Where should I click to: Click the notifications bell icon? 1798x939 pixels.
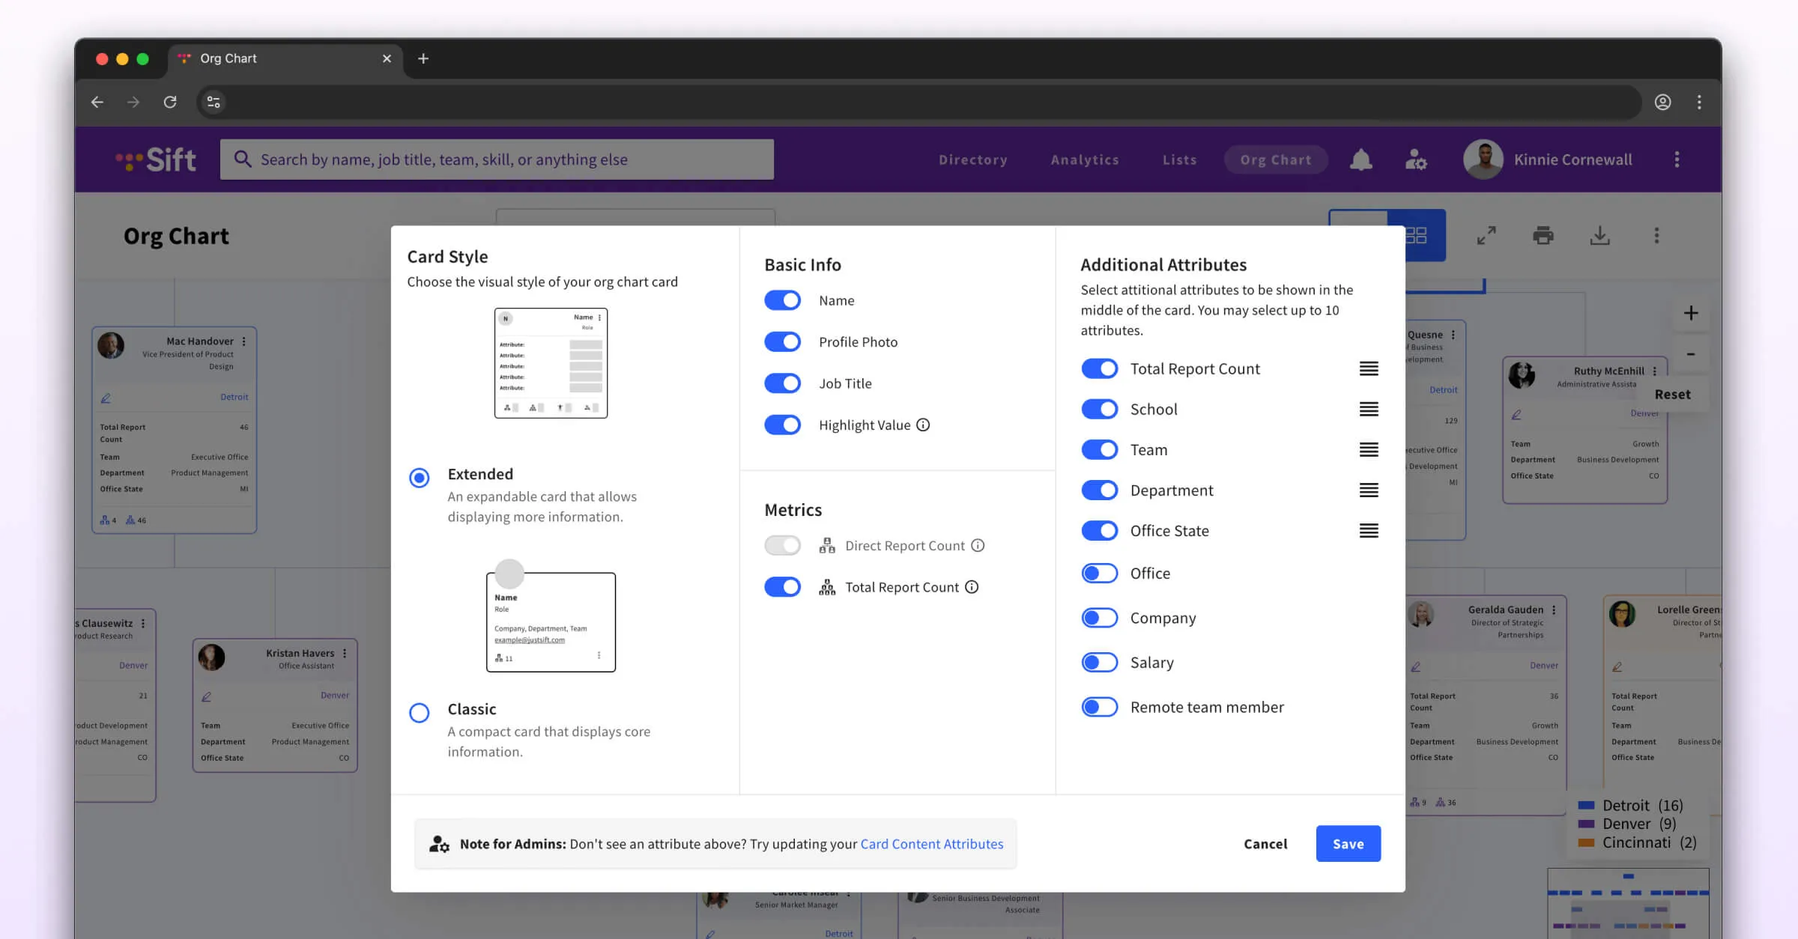click(x=1360, y=159)
